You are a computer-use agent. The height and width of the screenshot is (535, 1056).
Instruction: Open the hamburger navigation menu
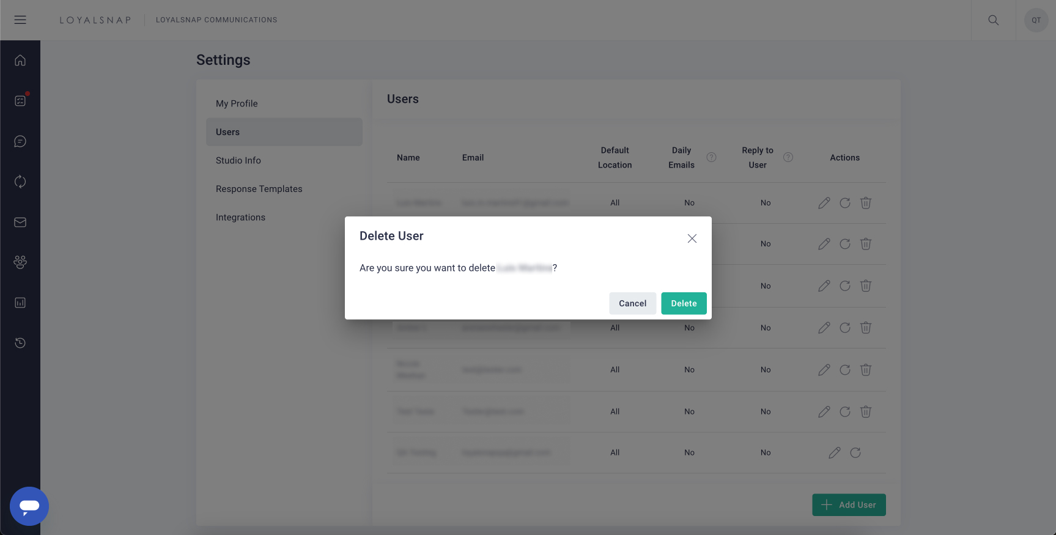pyautogui.click(x=20, y=20)
